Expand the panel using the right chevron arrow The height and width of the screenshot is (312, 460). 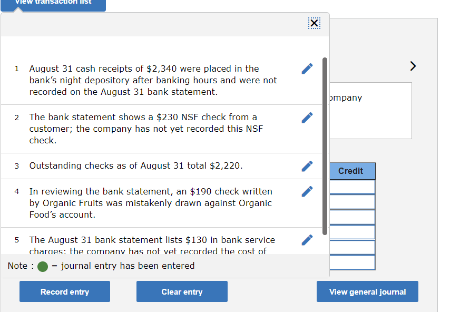point(413,66)
